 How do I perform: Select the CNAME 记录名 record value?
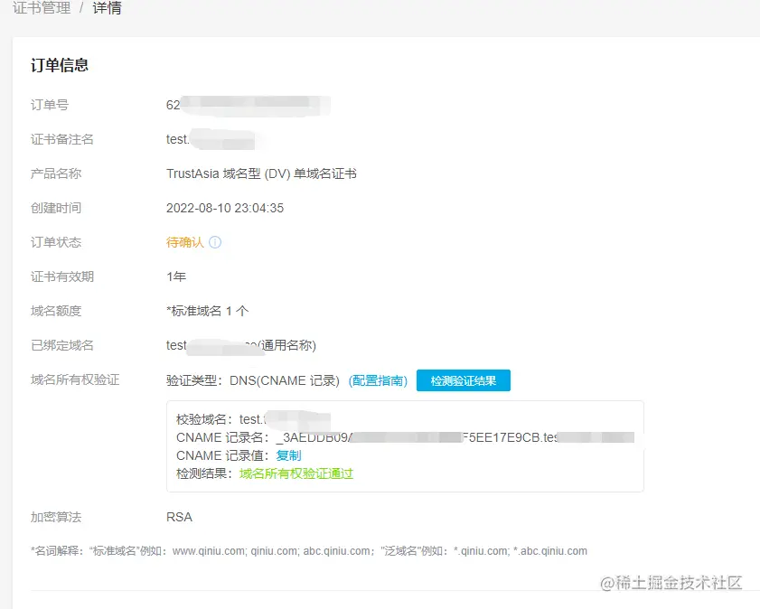[x=455, y=438]
